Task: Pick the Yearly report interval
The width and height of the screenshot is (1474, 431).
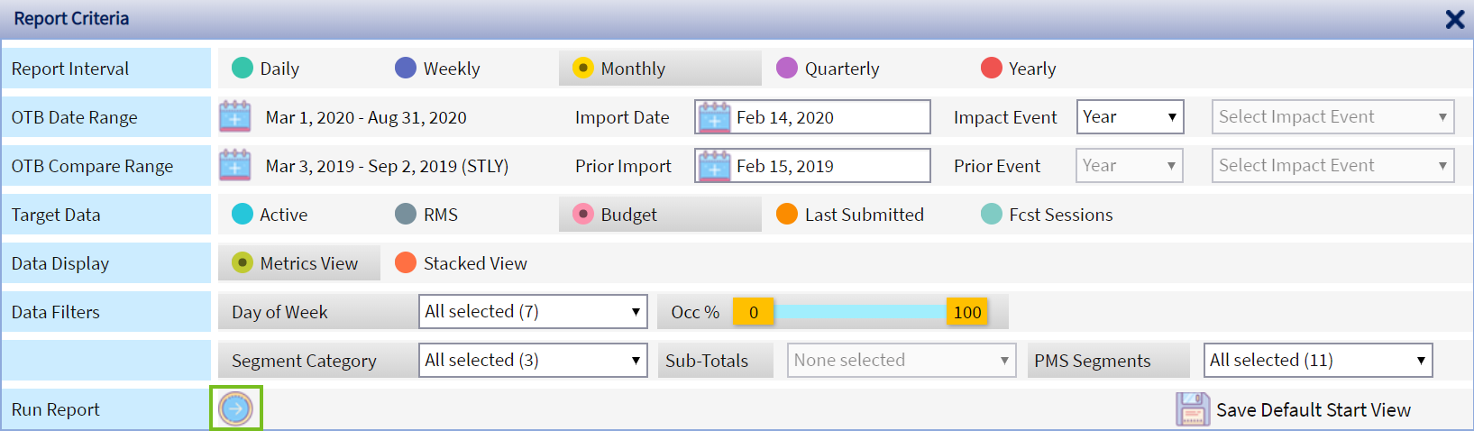Action: pos(991,69)
